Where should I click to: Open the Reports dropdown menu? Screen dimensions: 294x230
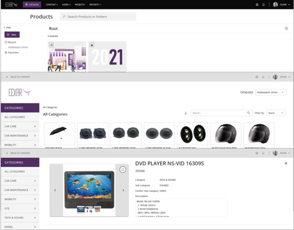(95, 5)
